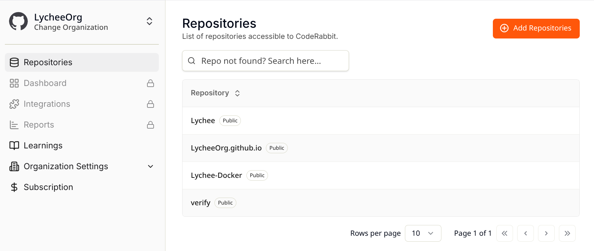Click the Subscription dollar sign icon
The width and height of the screenshot is (594, 251).
[14, 187]
